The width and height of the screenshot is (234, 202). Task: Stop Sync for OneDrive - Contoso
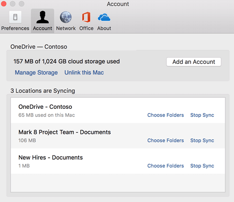(202, 115)
